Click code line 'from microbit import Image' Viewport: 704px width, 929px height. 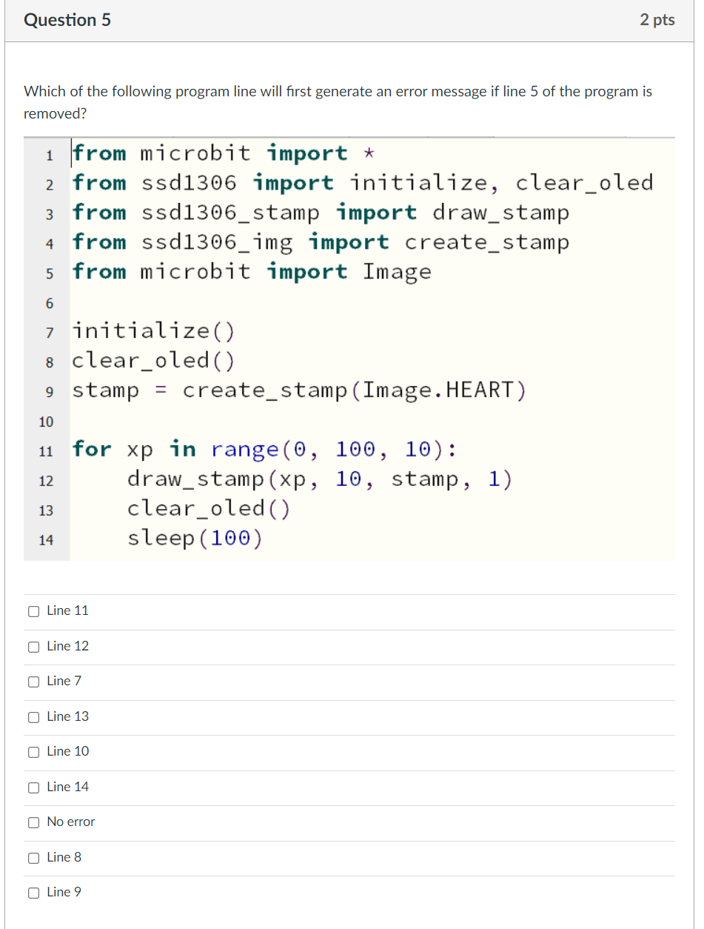(x=252, y=272)
